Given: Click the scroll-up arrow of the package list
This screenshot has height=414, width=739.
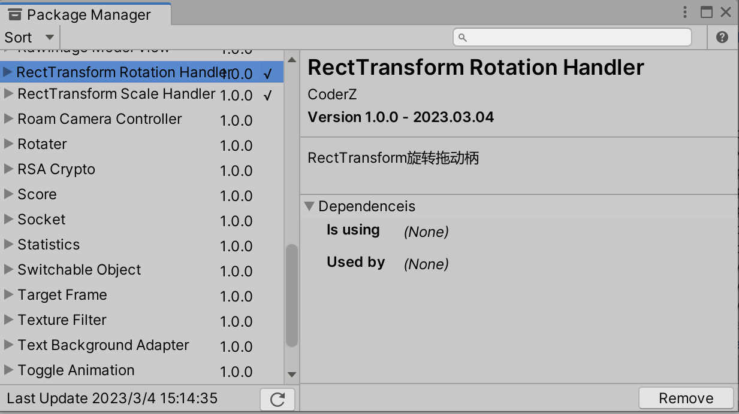Looking at the screenshot, I should [291, 59].
